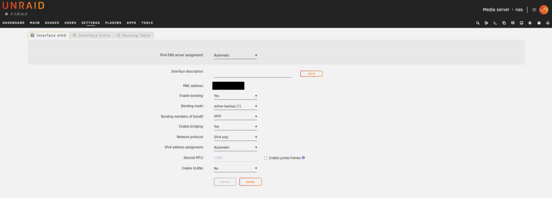Click the redacted MAC address value
The height and width of the screenshot is (198, 552).
point(228,86)
